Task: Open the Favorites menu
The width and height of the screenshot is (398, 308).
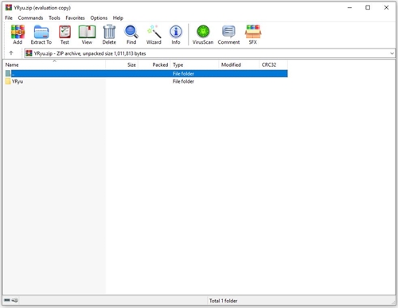Action: click(75, 18)
